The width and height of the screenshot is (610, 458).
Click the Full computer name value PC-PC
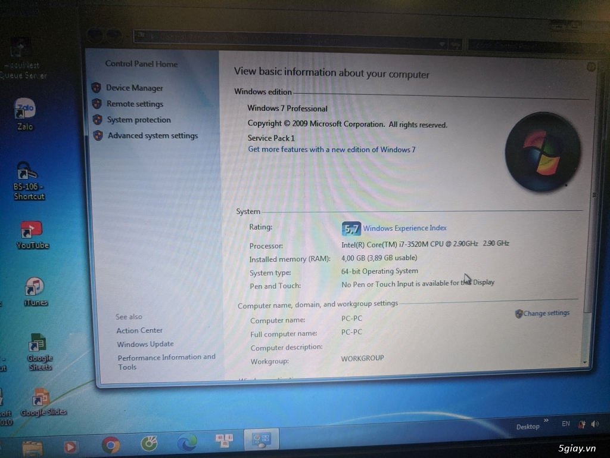click(351, 332)
